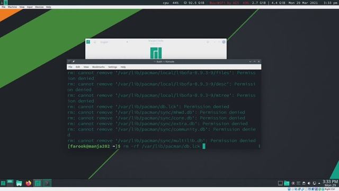339x191 pixels.
Task: Click the Mon 29 Mar 2021 date in top bar
Action: [303, 3]
